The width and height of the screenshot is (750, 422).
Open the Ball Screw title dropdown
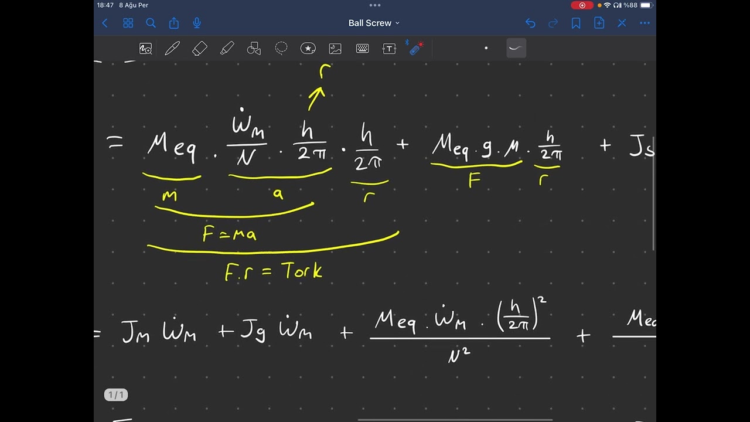click(374, 23)
